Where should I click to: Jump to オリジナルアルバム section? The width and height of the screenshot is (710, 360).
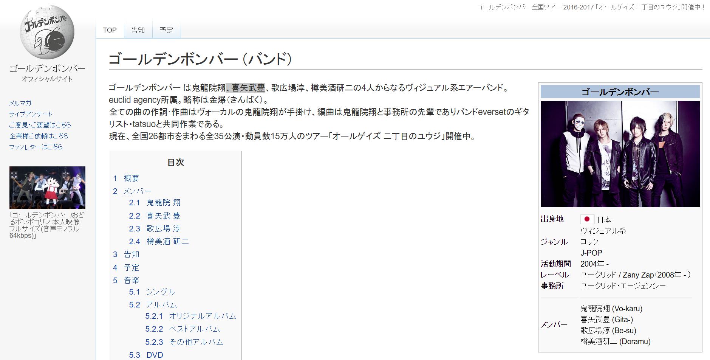click(203, 316)
